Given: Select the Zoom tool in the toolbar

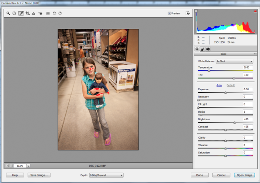Looking at the screenshot, I should [x=8, y=13].
